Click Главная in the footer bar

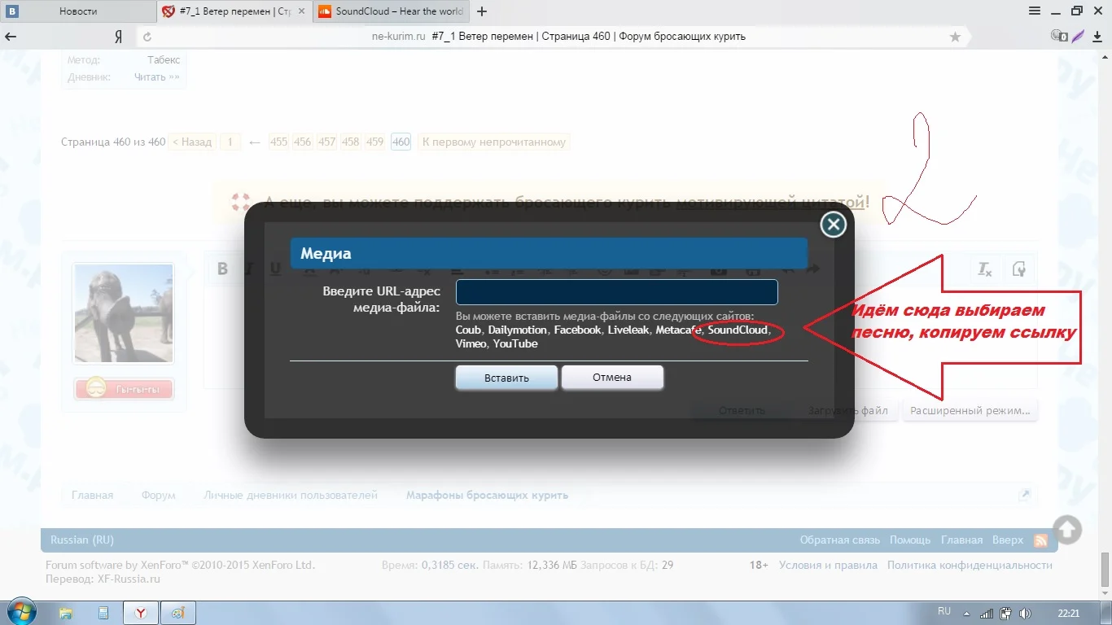(x=961, y=540)
